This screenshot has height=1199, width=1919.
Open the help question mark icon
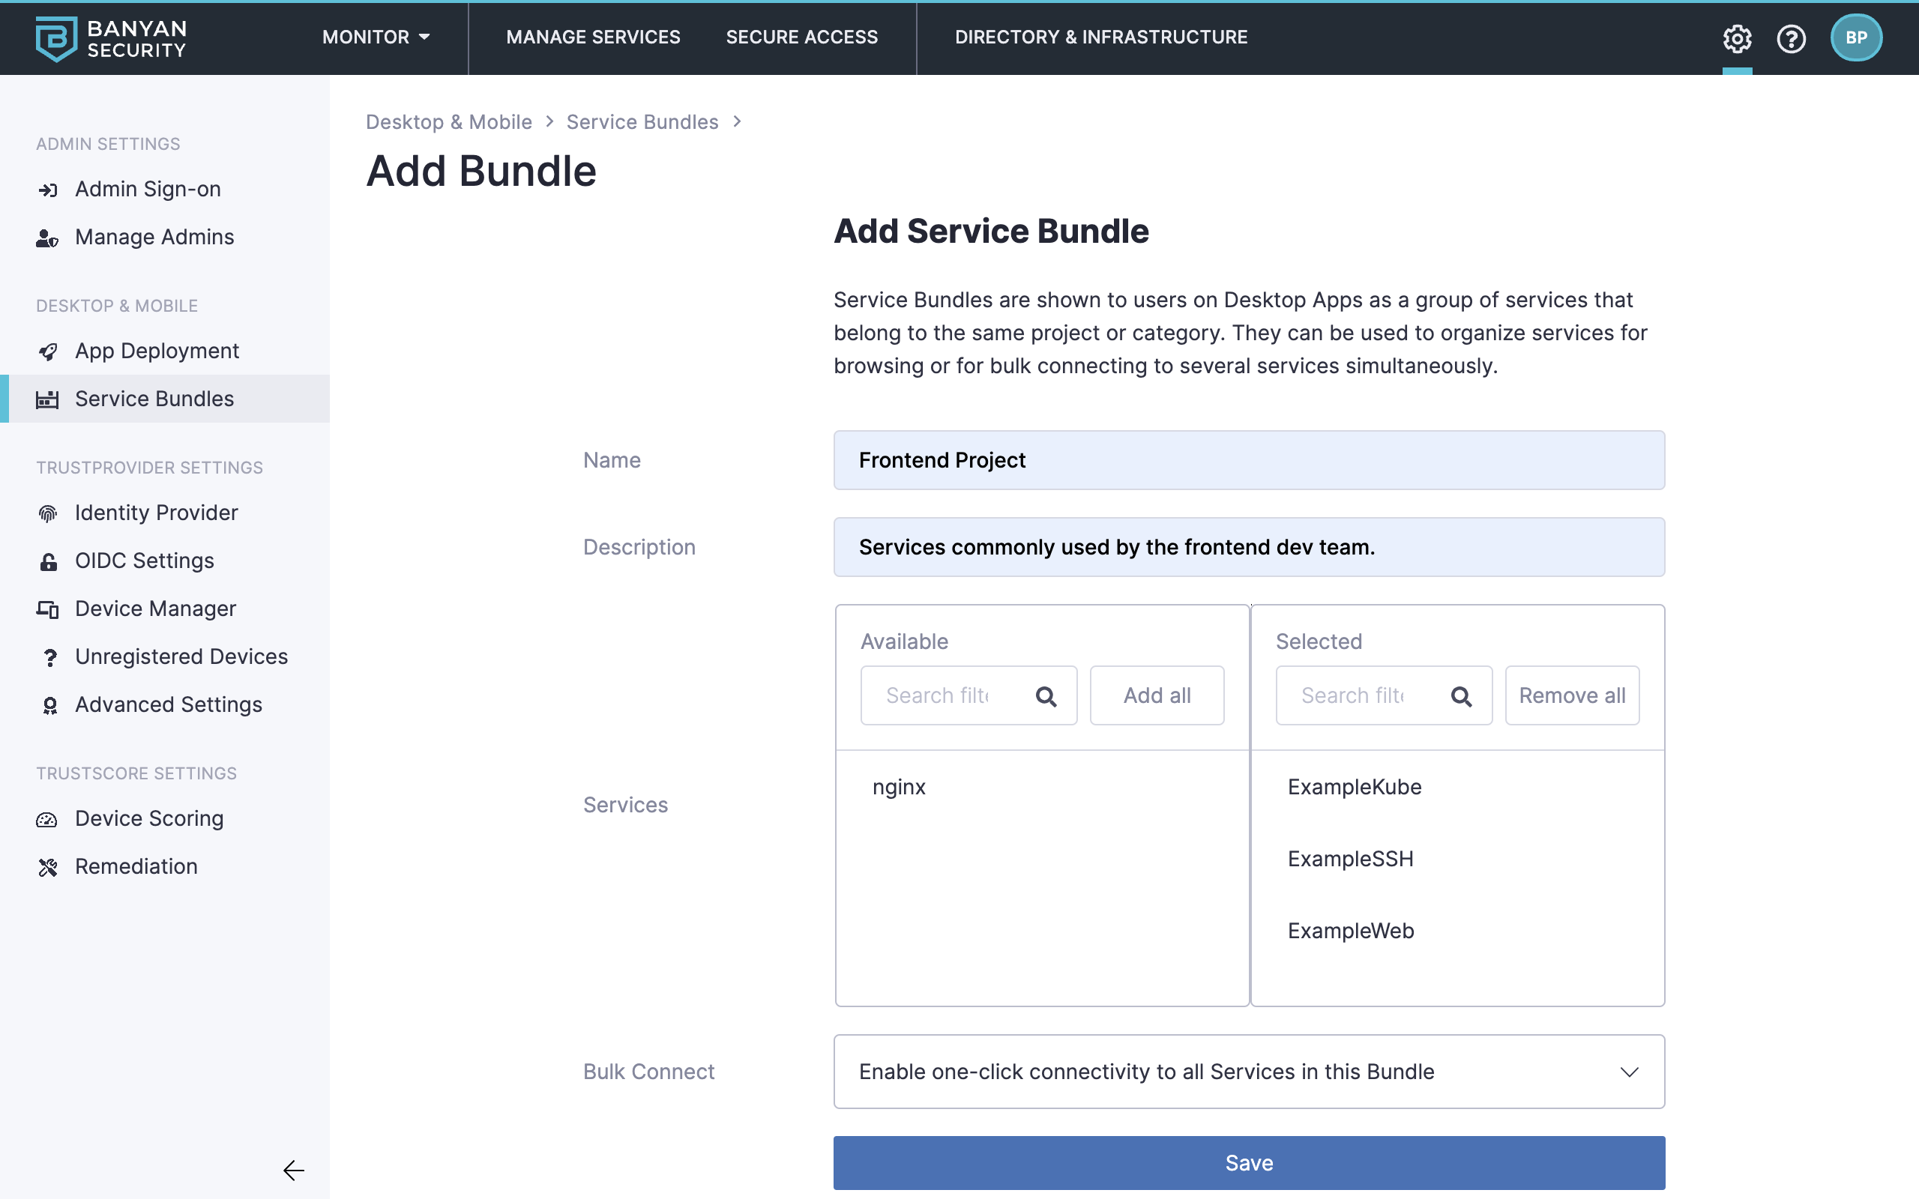pos(1792,38)
